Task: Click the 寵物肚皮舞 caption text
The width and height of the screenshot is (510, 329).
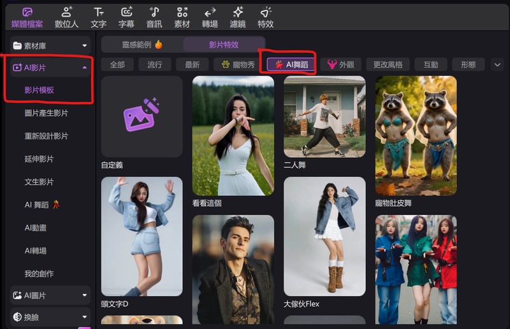Action: pos(393,203)
